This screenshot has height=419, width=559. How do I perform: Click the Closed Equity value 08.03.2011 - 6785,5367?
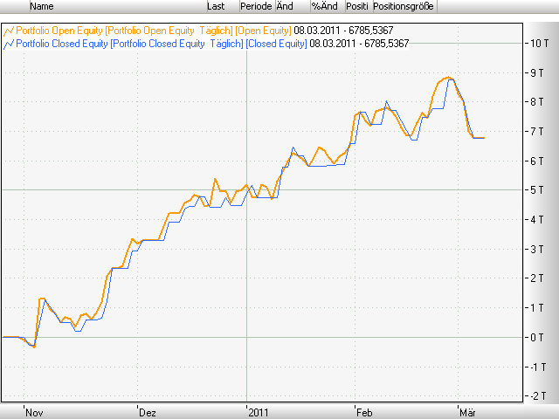click(x=359, y=44)
